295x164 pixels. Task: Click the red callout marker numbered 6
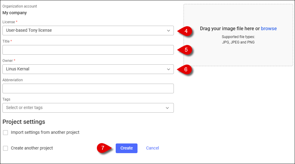coord(184,69)
